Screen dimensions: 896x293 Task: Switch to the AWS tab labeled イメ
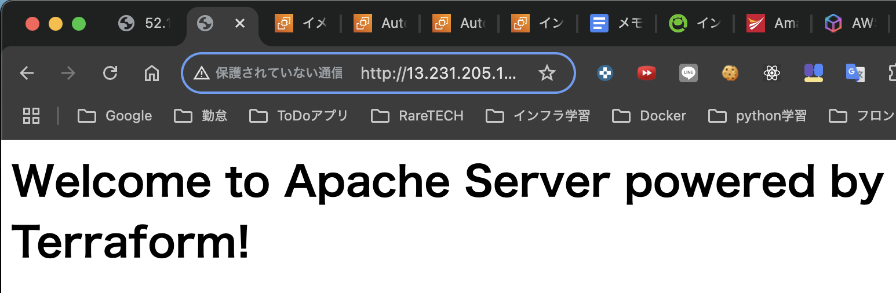coord(300,23)
